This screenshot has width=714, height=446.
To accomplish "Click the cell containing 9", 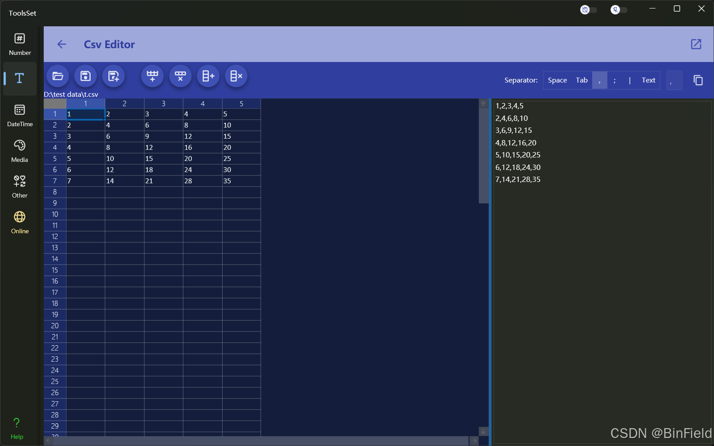I will (163, 136).
